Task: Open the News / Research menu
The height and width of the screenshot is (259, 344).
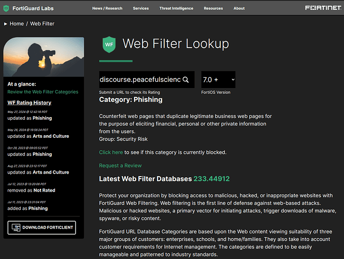Action: (x=107, y=8)
